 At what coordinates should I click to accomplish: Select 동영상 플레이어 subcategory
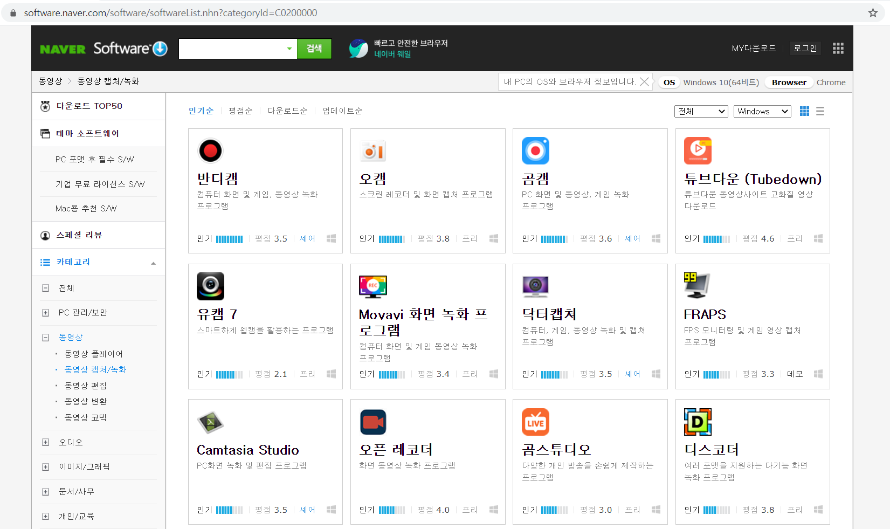pyautogui.click(x=94, y=354)
